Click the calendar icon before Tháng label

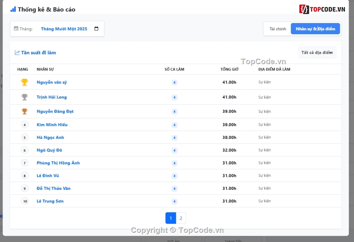pyautogui.click(x=16, y=29)
